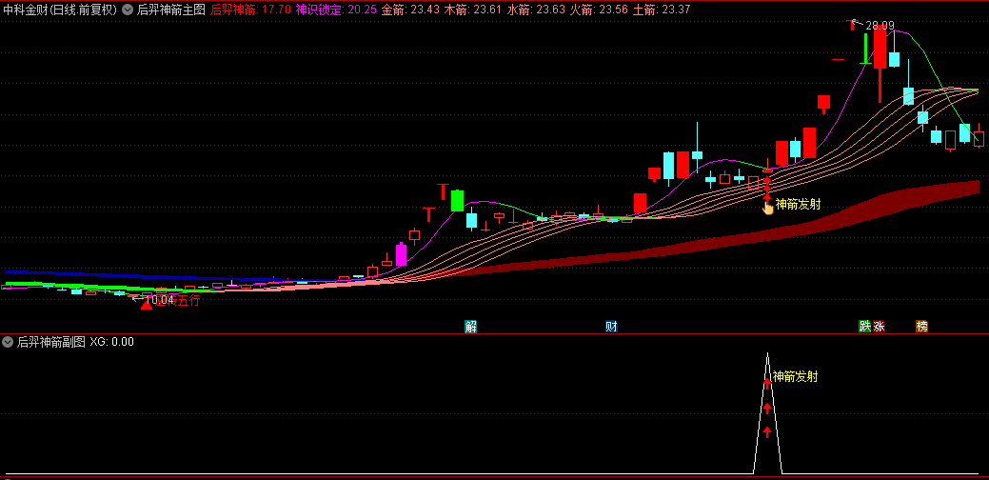Select the 中科金财(日线.前复权) stock title
Screen dimensions: 989x480
pyautogui.click(x=61, y=10)
